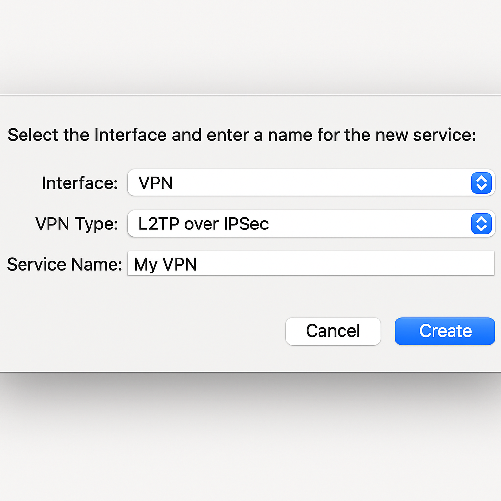Click the blue Create button
Screen dimensions: 501x501
click(x=445, y=331)
